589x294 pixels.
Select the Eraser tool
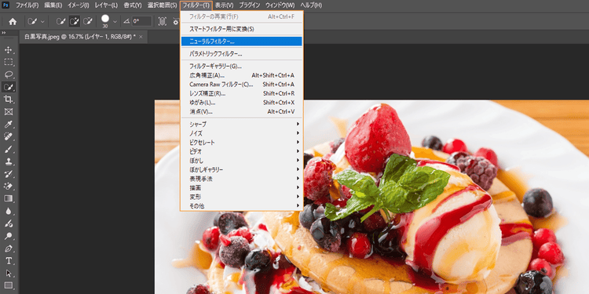tap(9, 186)
